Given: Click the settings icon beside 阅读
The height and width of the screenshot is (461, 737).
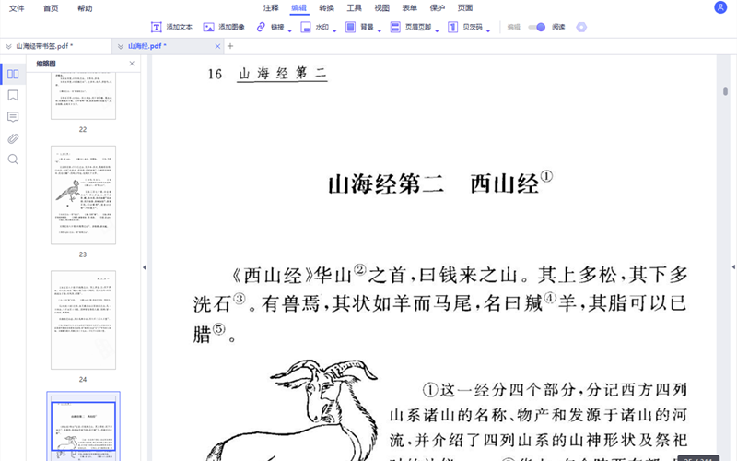Looking at the screenshot, I should point(581,28).
